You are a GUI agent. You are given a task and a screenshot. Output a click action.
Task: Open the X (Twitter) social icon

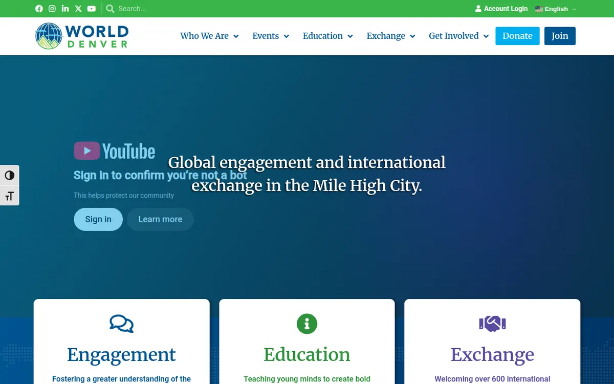click(x=78, y=9)
